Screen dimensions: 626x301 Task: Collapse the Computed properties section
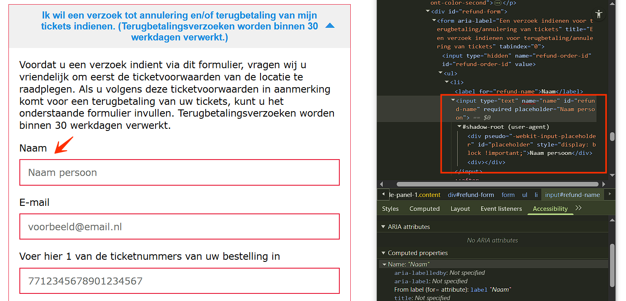click(383, 253)
